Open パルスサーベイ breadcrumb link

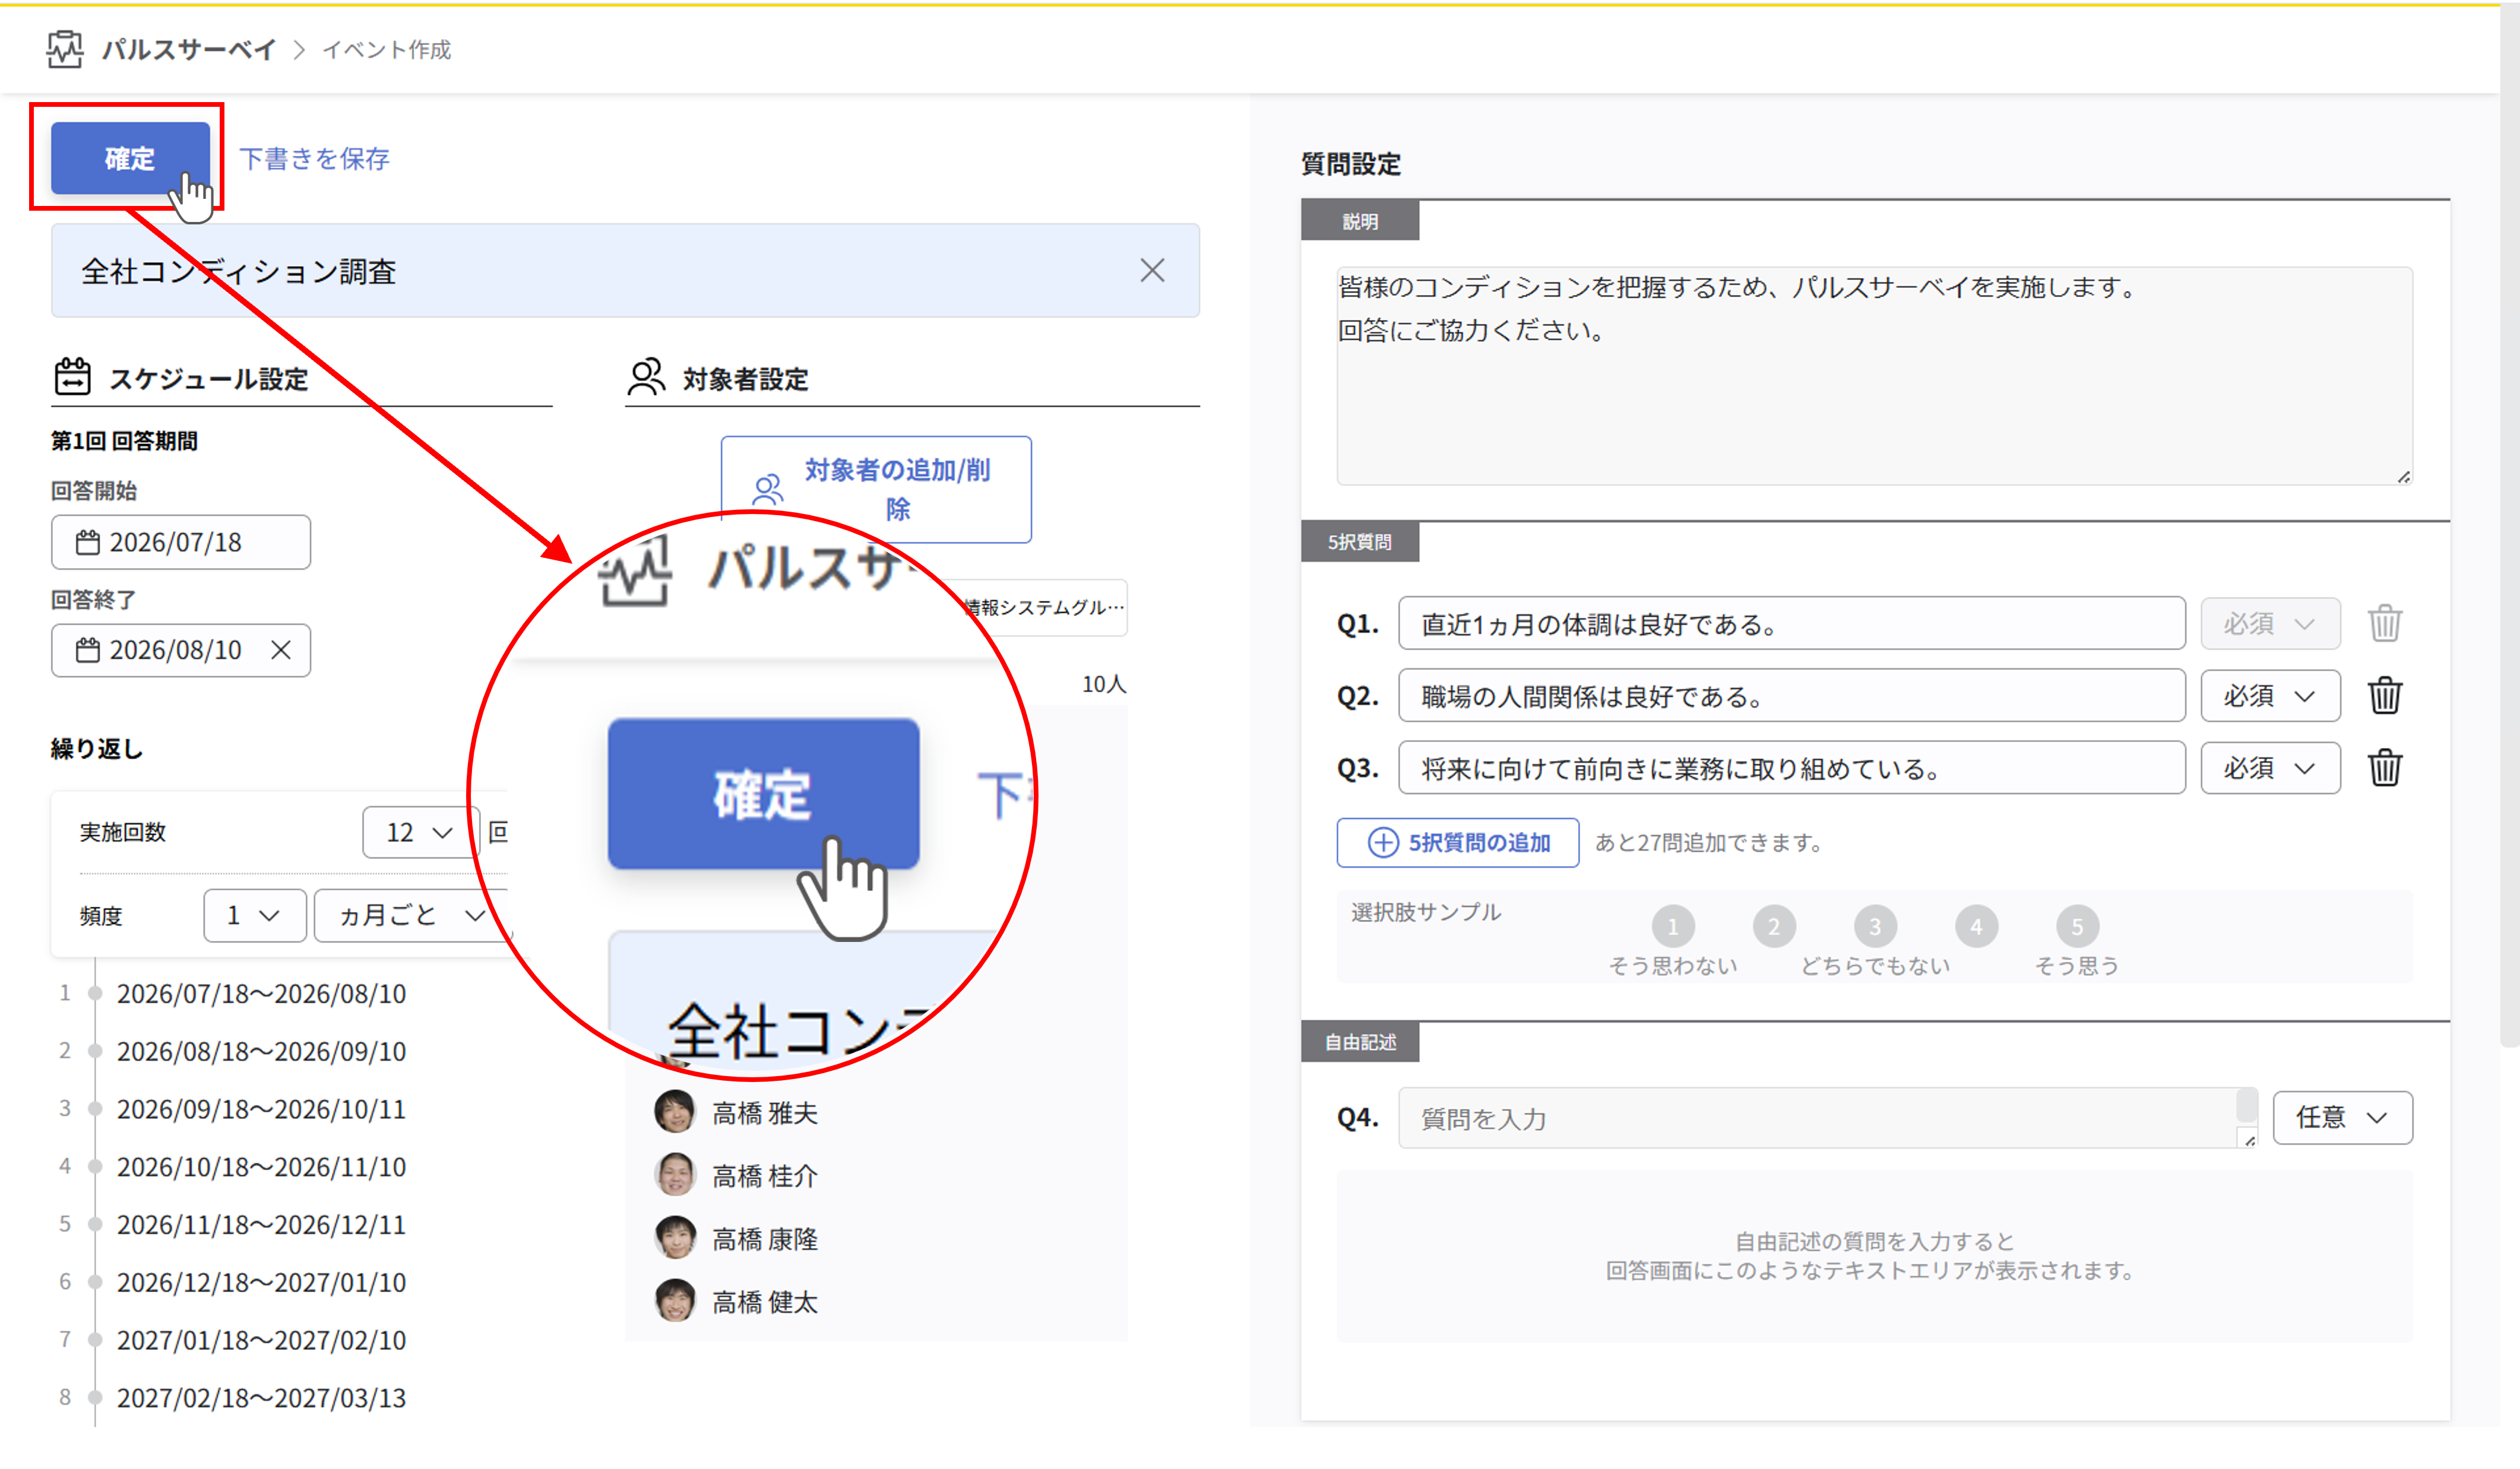pyautogui.click(x=188, y=50)
